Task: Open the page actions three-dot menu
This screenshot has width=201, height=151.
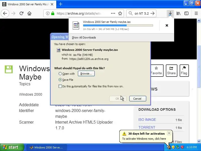Action: tap(113, 13)
